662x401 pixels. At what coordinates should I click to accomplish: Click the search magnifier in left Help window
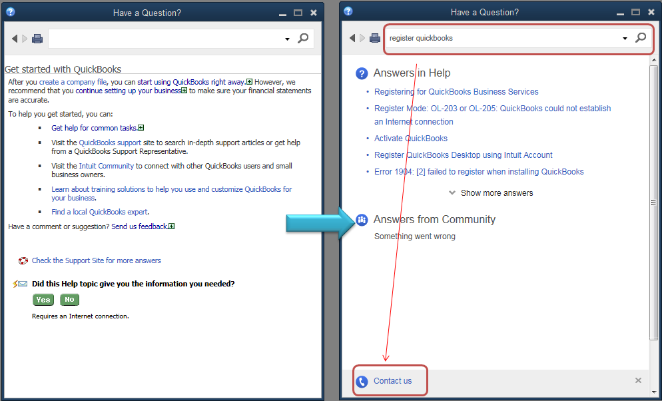[303, 39]
